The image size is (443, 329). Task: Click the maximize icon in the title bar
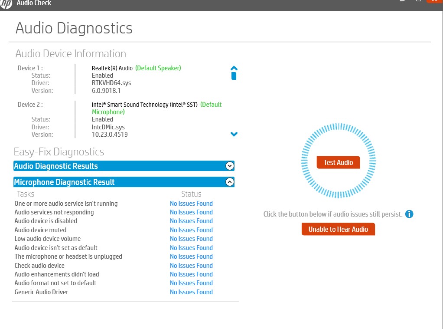point(418,2)
